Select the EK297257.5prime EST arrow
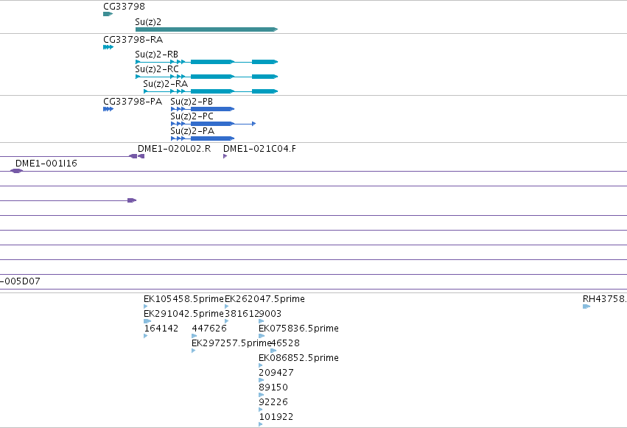 tap(194, 351)
